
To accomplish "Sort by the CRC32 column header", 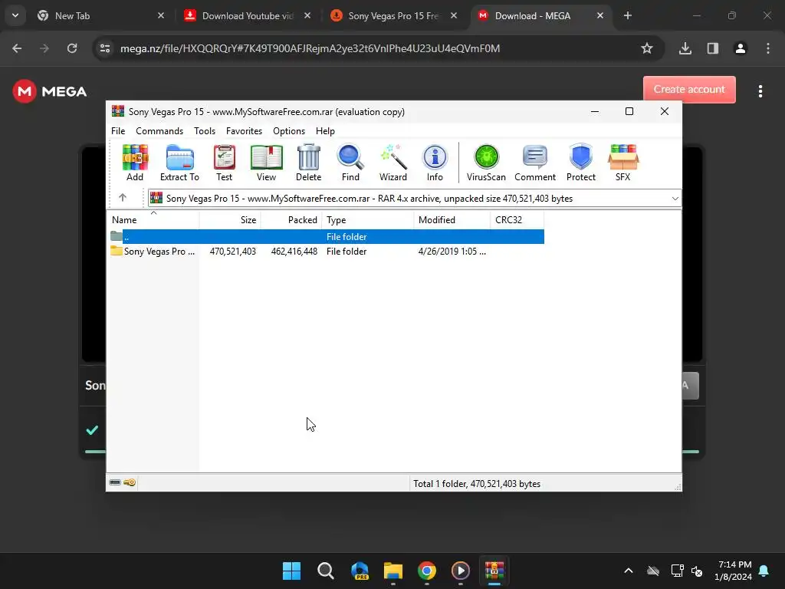I will pos(517,220).
